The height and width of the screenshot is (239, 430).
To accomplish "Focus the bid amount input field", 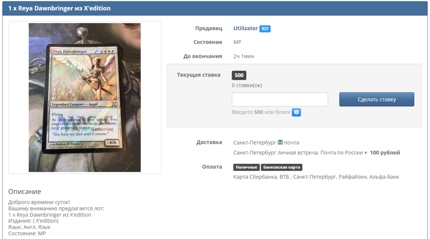I will click(280, 100).
